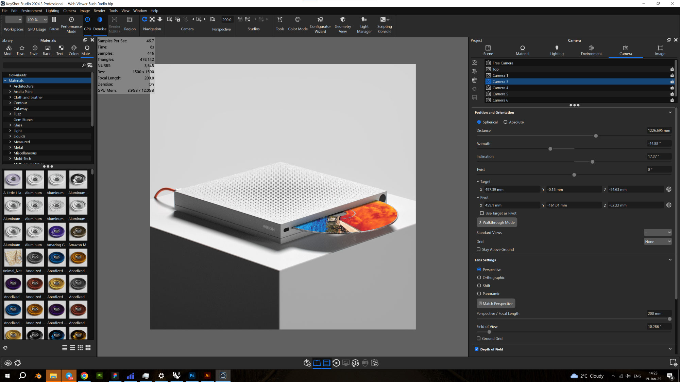This screenshot has width=680, height=382.
Task: Check the Use Target as Pivot box
Action: tap(482, 213)
